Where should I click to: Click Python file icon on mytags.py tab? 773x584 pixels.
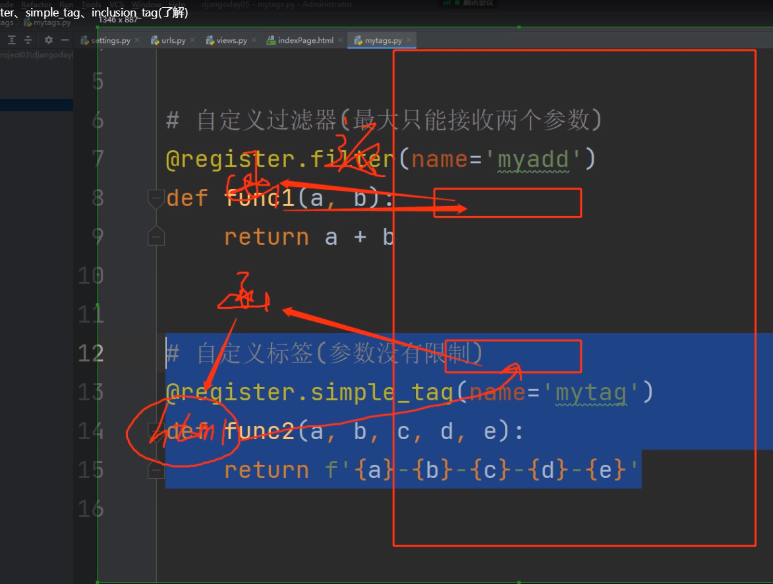(x=358, y=40)
